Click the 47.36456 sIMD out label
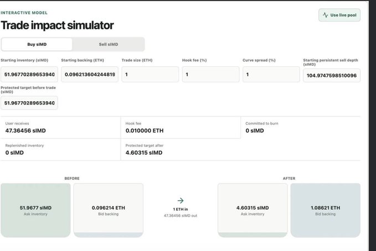Screen dimensions: 376x251 click(x=181, y=216)
